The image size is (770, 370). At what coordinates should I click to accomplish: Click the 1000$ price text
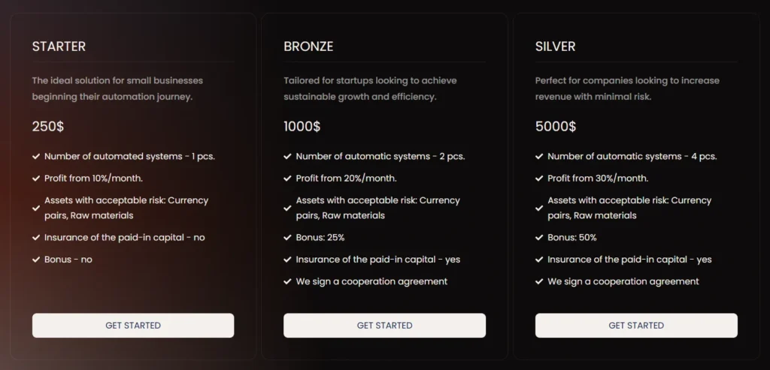pos(302,126)
